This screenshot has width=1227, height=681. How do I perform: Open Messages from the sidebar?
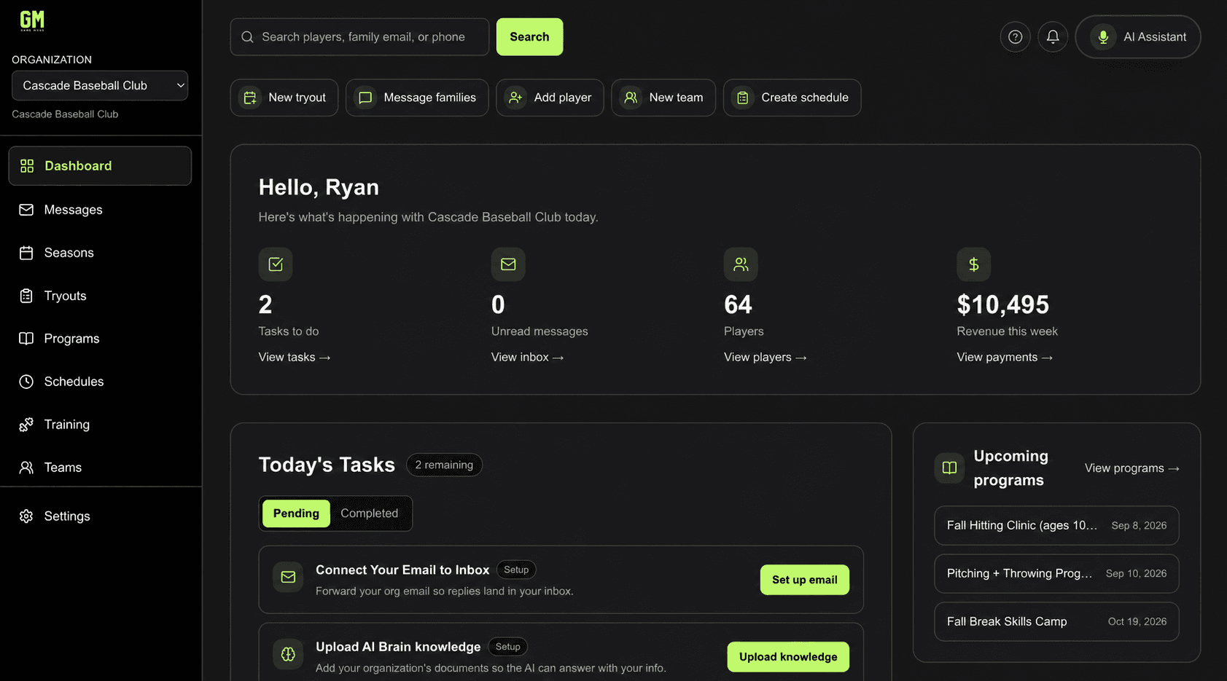point(100,210)
